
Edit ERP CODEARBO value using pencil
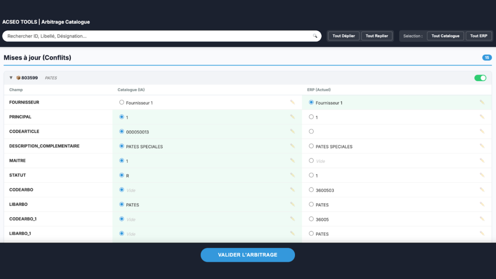481,189
